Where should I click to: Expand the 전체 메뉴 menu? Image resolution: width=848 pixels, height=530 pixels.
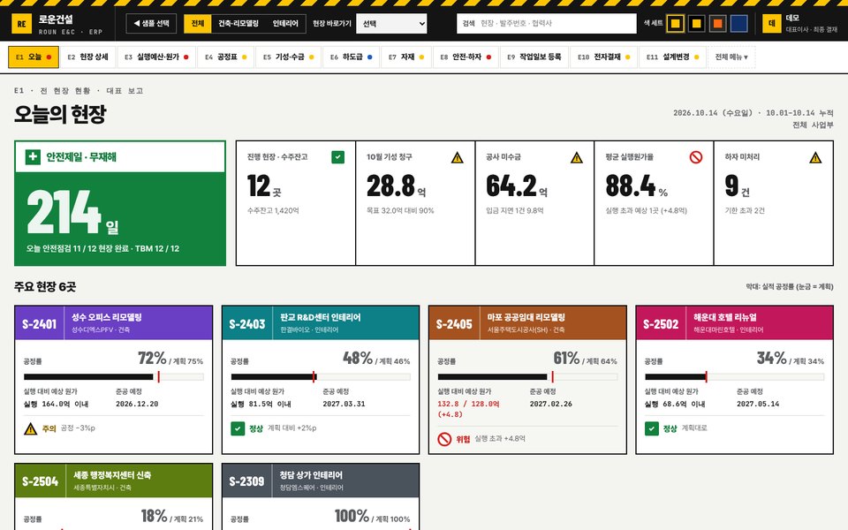(731, 57)
